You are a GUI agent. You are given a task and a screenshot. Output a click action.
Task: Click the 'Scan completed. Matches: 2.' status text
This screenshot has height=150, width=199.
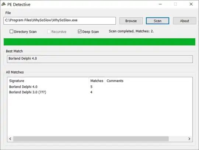131,31
